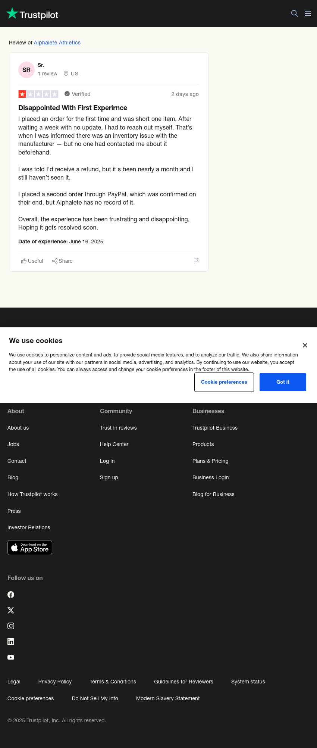Open Guidelines for Reviewers link

[x=183, y=682]
